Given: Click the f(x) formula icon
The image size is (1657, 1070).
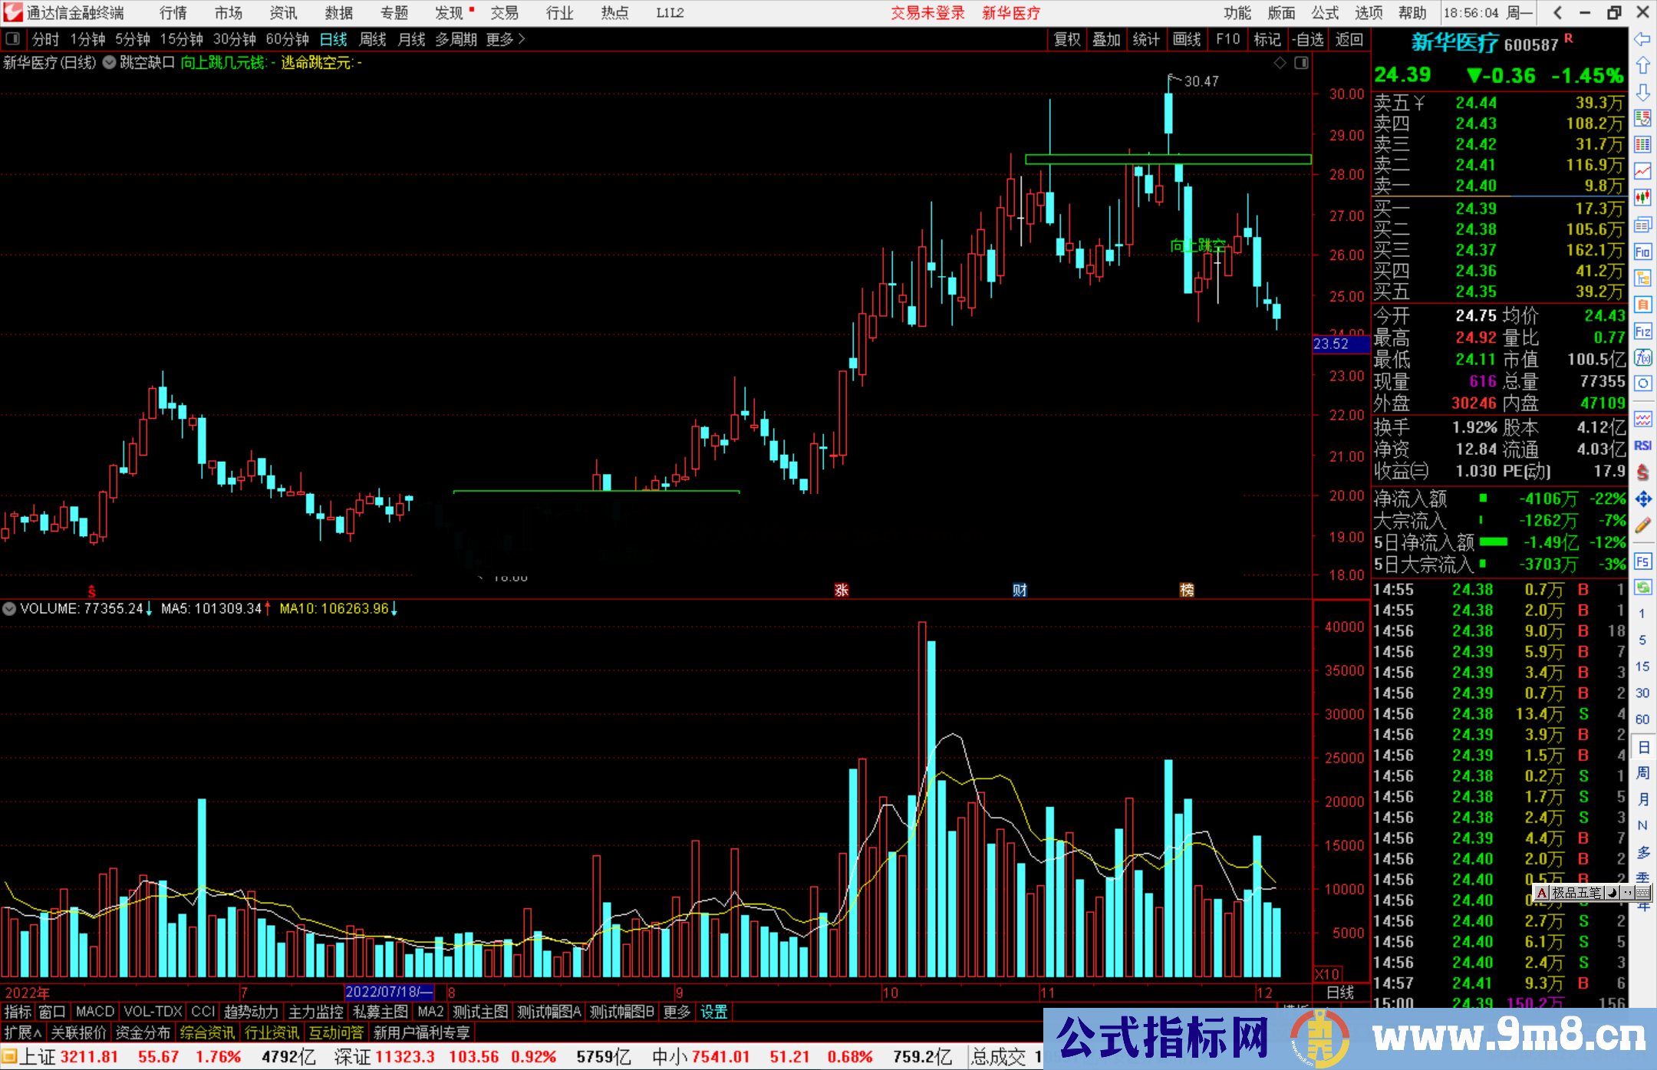Looking at the screenshot, I should point(1642,357).
